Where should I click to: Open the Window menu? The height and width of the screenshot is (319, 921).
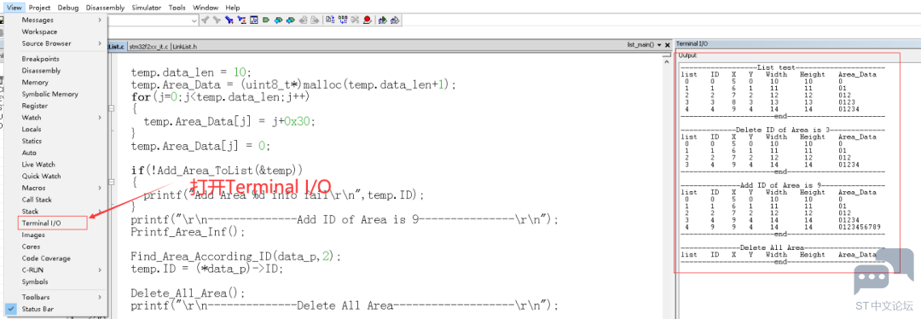206,8
